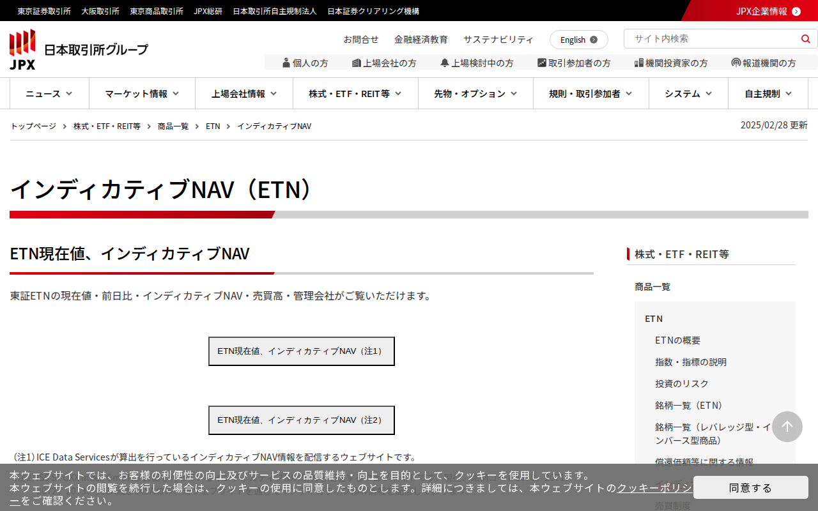The width and height of the screenshot is (818, 511).
Task: Open the サステナビリティ link
Action: click(x=498, y=39)
